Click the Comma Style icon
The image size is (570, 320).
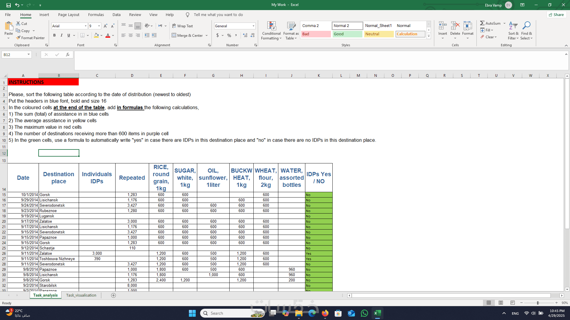coord(236,35)
